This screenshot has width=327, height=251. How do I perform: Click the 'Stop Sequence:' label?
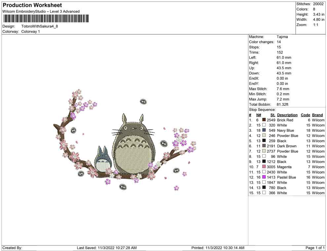point(262,110)
